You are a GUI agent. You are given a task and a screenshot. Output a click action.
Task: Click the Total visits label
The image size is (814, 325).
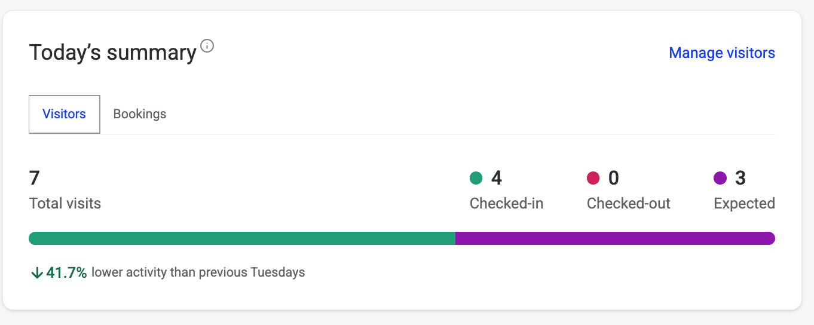(65, 204)
